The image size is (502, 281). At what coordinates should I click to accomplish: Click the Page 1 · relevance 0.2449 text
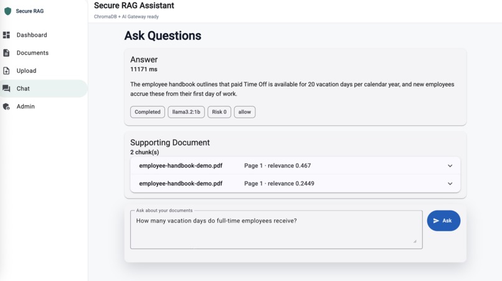pyautogui.click(x=279, y=184)
